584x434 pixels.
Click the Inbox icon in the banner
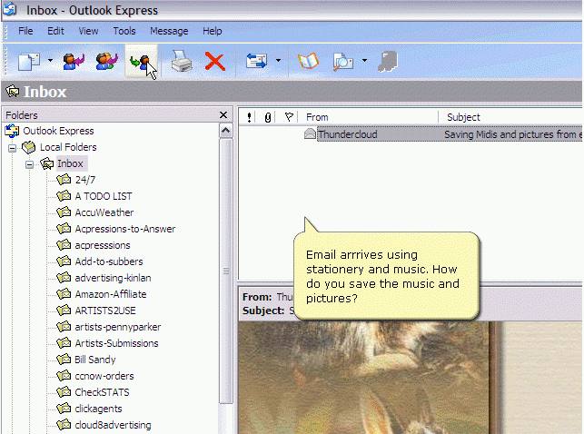[13, 91]
